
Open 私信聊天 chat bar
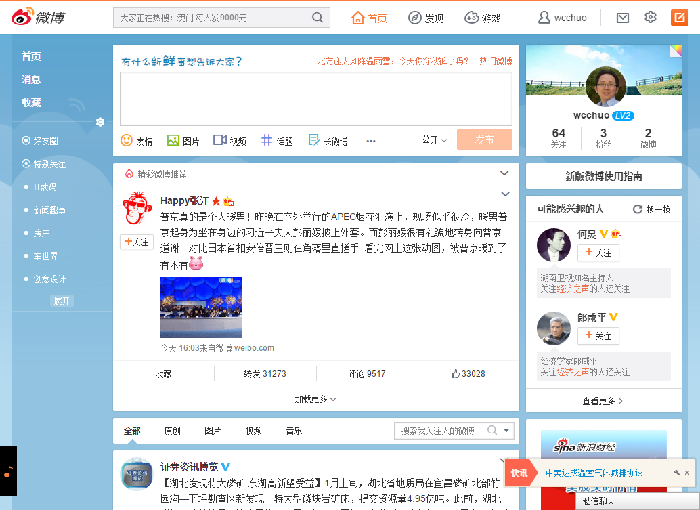point(638,501)
